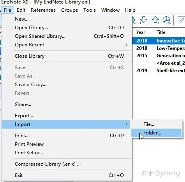Choose Folder... in Import submenu

click(156, 133)
